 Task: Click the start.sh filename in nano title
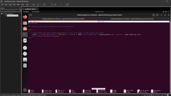click(100, 22)
